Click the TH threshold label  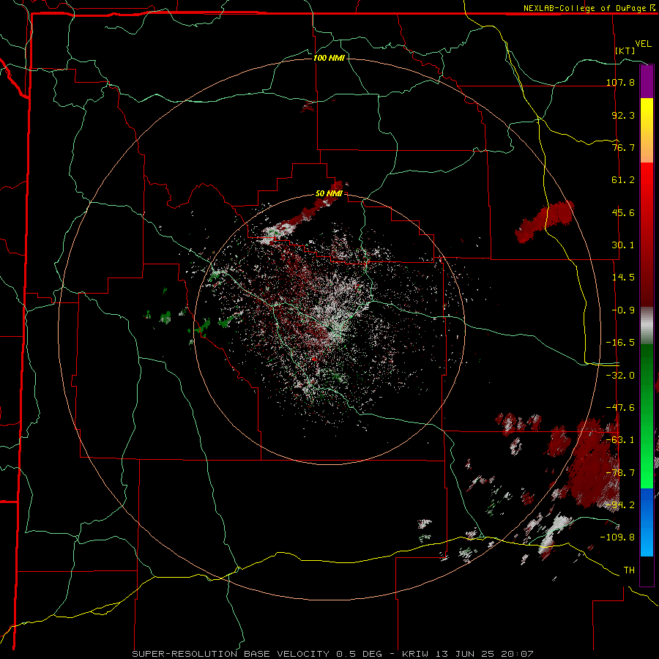(x=629, y=570)
